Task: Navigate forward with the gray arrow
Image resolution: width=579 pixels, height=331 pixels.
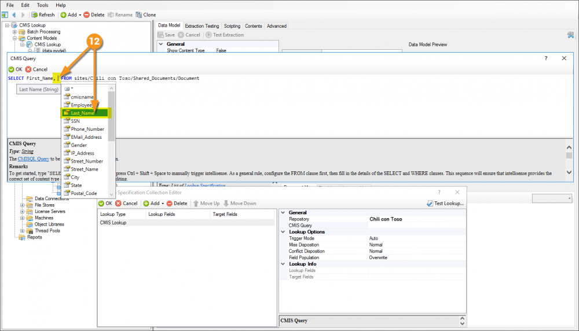Action: [x=23, y=15]
